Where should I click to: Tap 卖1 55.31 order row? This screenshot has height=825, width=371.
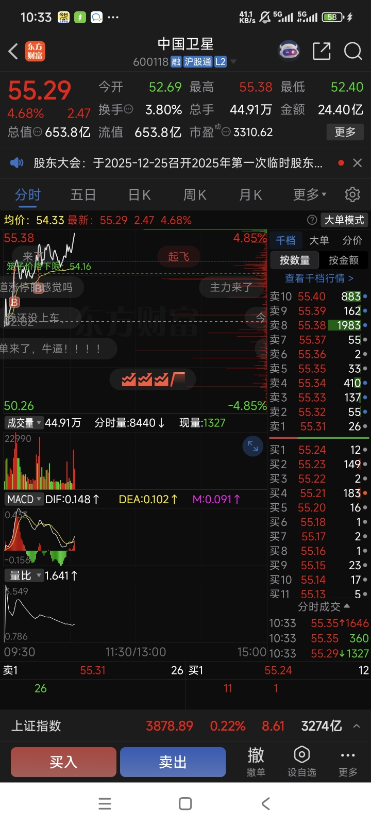point(319,426)
